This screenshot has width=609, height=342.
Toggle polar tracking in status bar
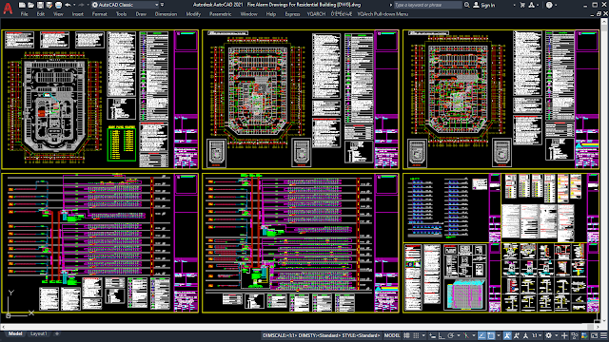click(451, 335)
